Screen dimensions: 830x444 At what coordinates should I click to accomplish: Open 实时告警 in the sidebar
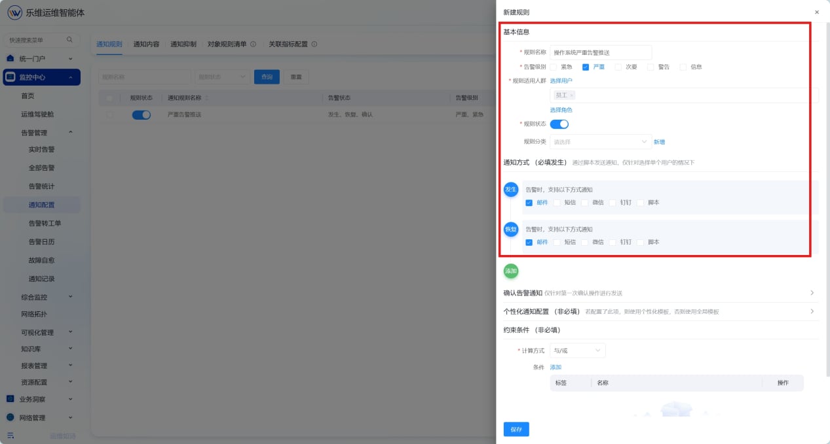coord(42,150)
